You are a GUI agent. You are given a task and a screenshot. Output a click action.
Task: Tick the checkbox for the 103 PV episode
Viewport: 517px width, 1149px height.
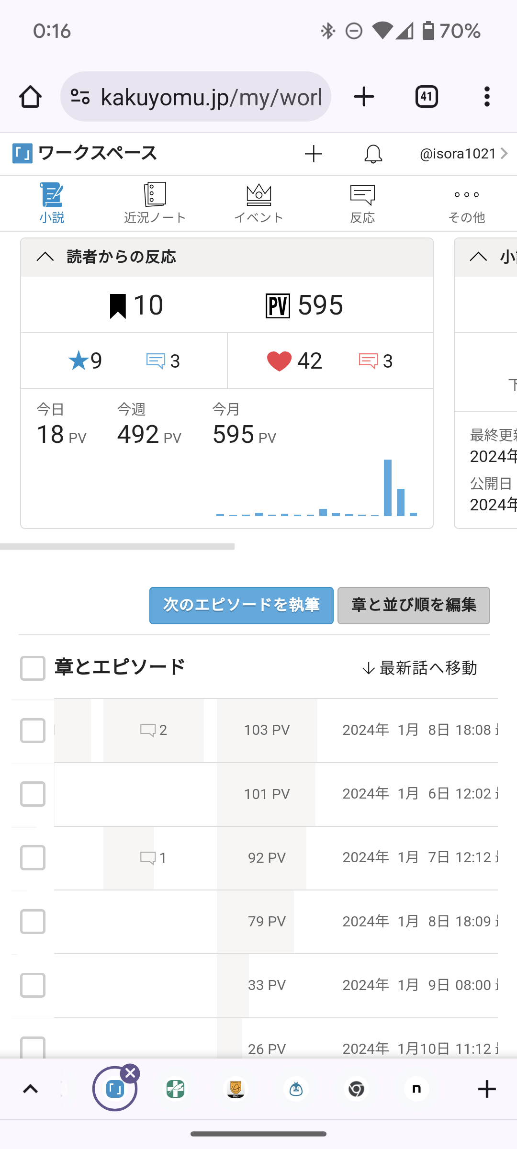[x=33, y=731]
